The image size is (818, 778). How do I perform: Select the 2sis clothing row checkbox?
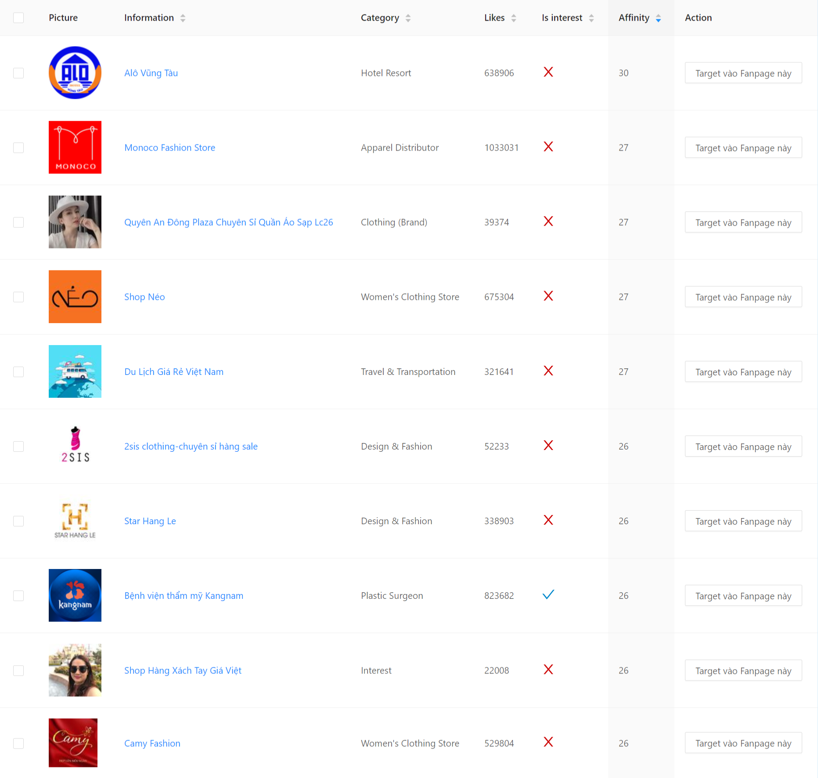(18, 447)
